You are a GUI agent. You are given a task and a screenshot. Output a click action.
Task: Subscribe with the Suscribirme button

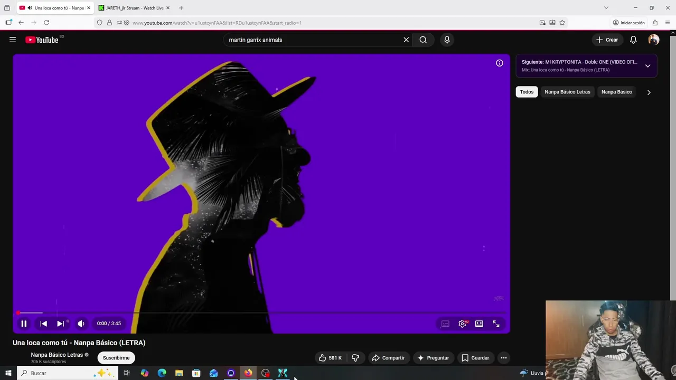click(116, 358)
